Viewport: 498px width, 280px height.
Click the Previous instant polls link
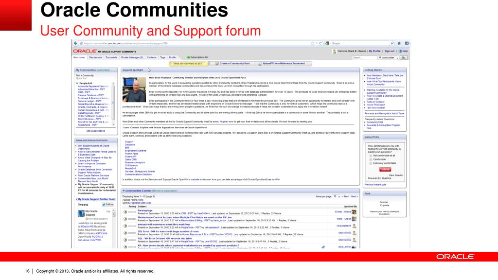click(x=375, y=184)
